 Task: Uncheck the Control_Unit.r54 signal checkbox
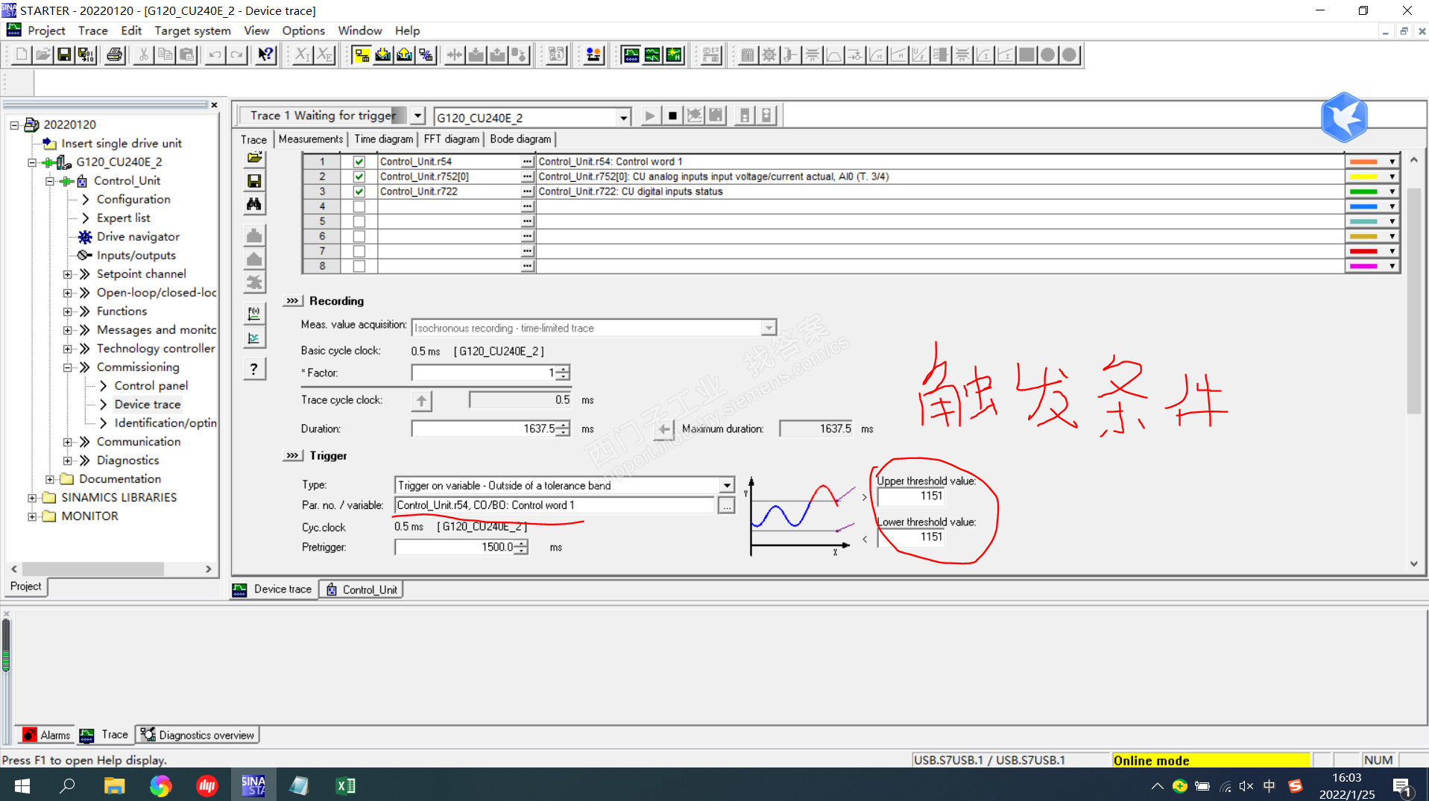(x=359, y=162)
